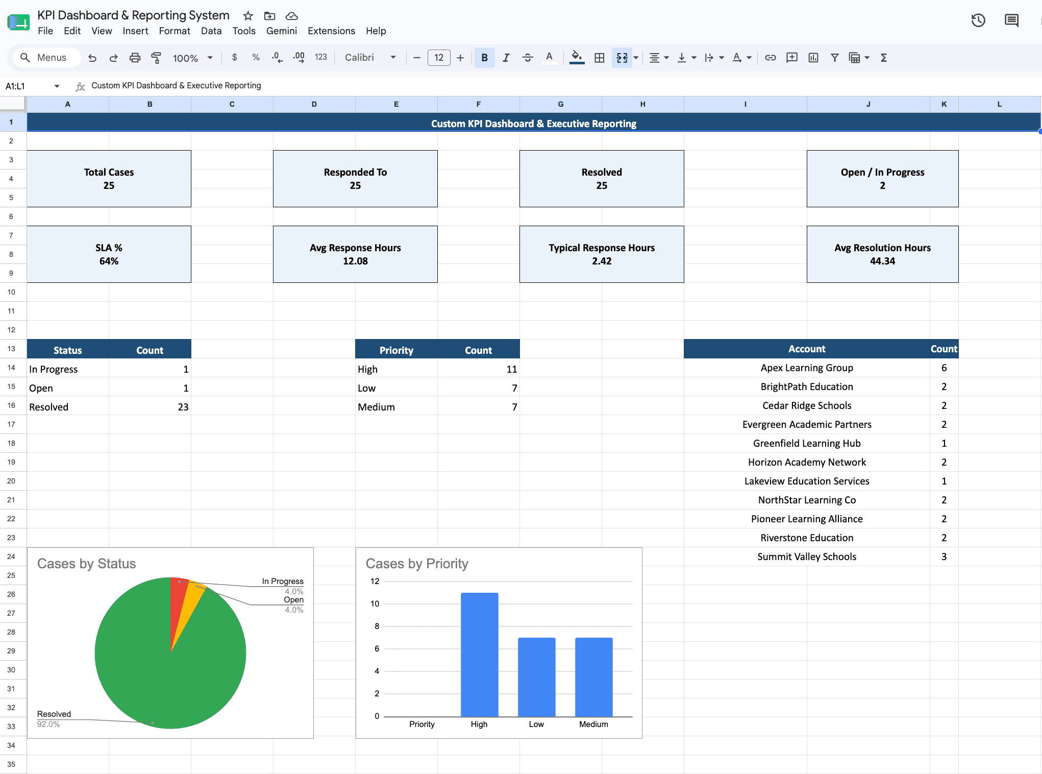The image size is (1042, 774).
Task: Select the Cases by Priority bar chart
Action: point(499,643)
